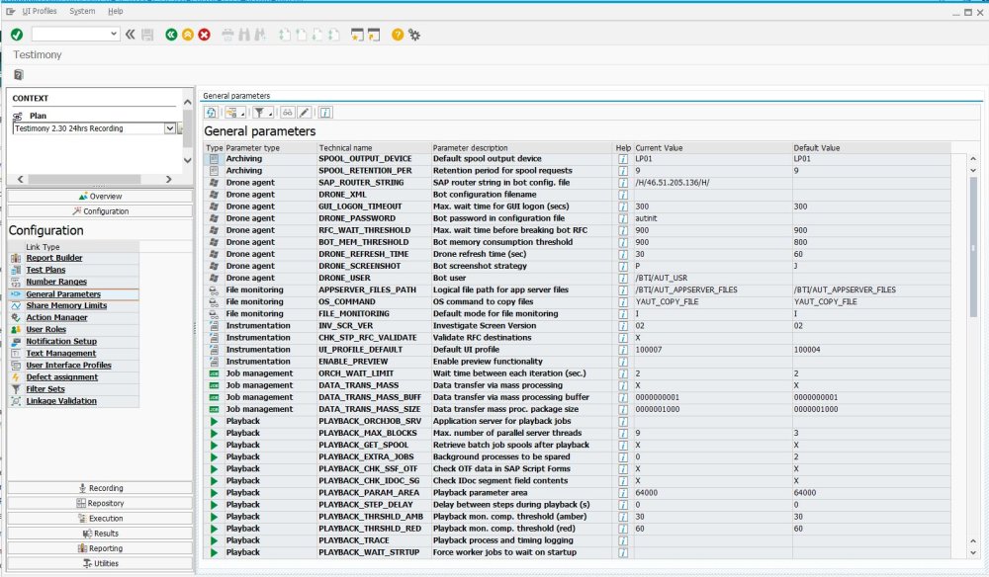The width and height of the screenshot is (989, 577).
Task: Collapse the command field with double-chevron
Action: coord(130,35)
